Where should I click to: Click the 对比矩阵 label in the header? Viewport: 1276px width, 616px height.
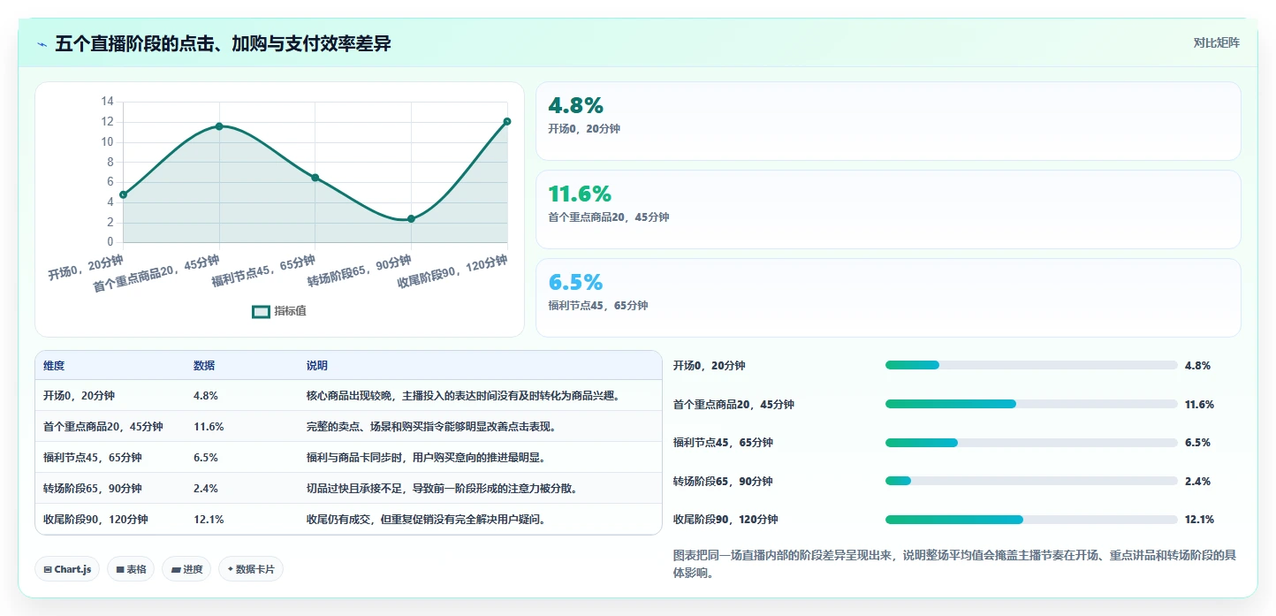pyautogui.click(x=1216, y=43)
